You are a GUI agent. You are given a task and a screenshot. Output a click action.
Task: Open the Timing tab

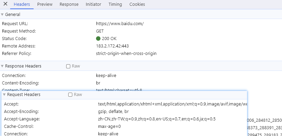point(115,4)
